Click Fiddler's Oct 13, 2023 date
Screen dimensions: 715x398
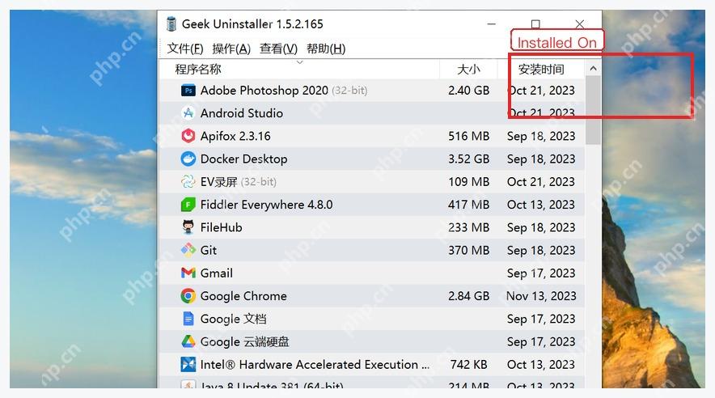click(x=541, y=204)
